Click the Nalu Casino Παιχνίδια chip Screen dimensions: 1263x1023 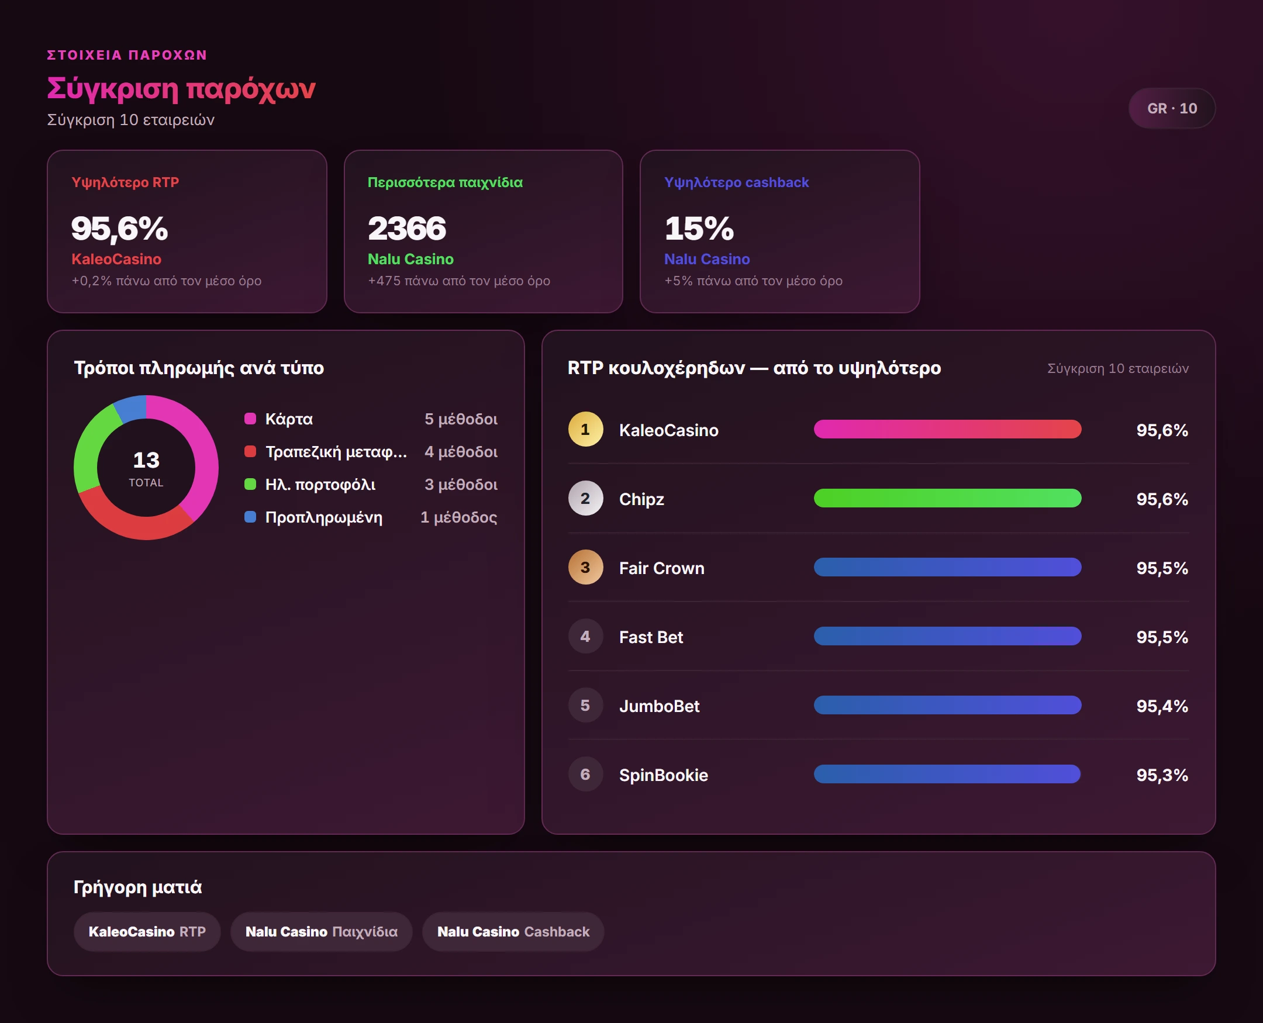coord(321,932)
